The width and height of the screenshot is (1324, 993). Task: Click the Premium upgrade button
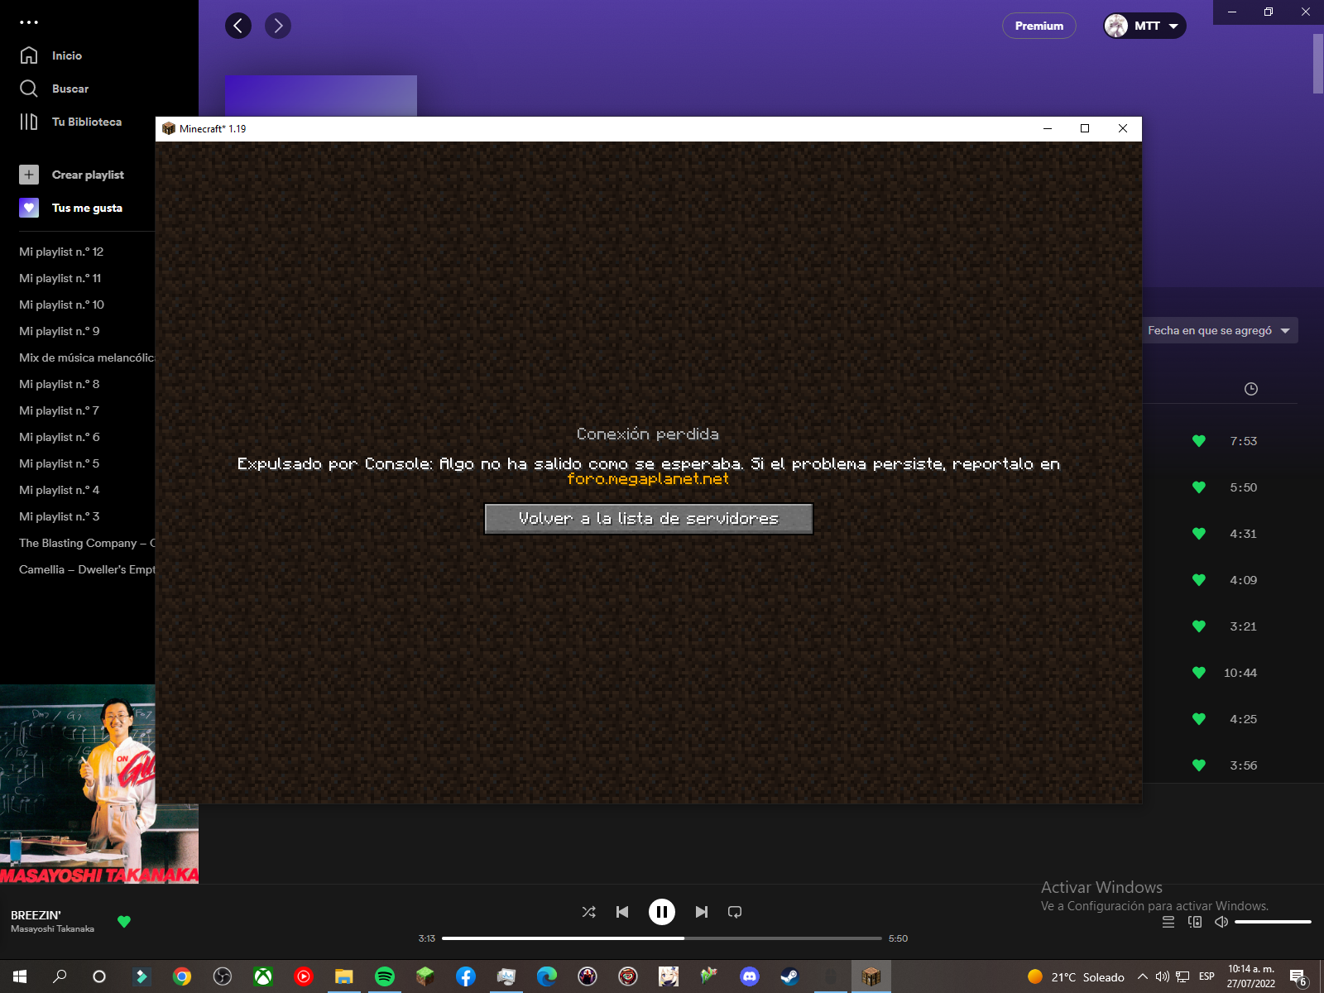coord(1039,26)
